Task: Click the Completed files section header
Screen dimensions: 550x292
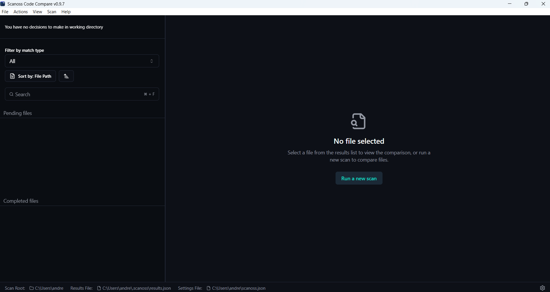Action: [x=21, y=201]
